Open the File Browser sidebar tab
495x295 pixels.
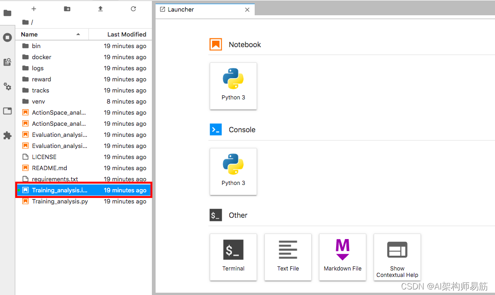[7, 13]
